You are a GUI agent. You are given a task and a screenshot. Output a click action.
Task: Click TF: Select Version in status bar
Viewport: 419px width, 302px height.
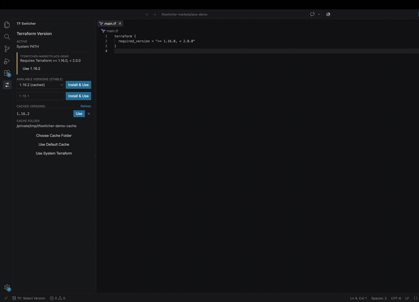[x=29, y=298]
